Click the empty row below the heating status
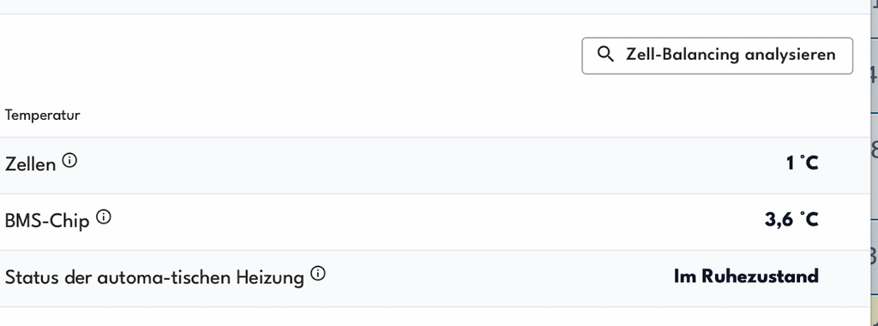 (435, 317)
